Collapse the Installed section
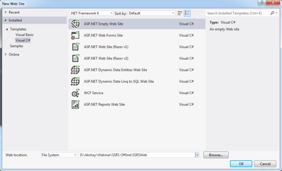The height and width of the screenshot is (171, 282). (5, 20)
